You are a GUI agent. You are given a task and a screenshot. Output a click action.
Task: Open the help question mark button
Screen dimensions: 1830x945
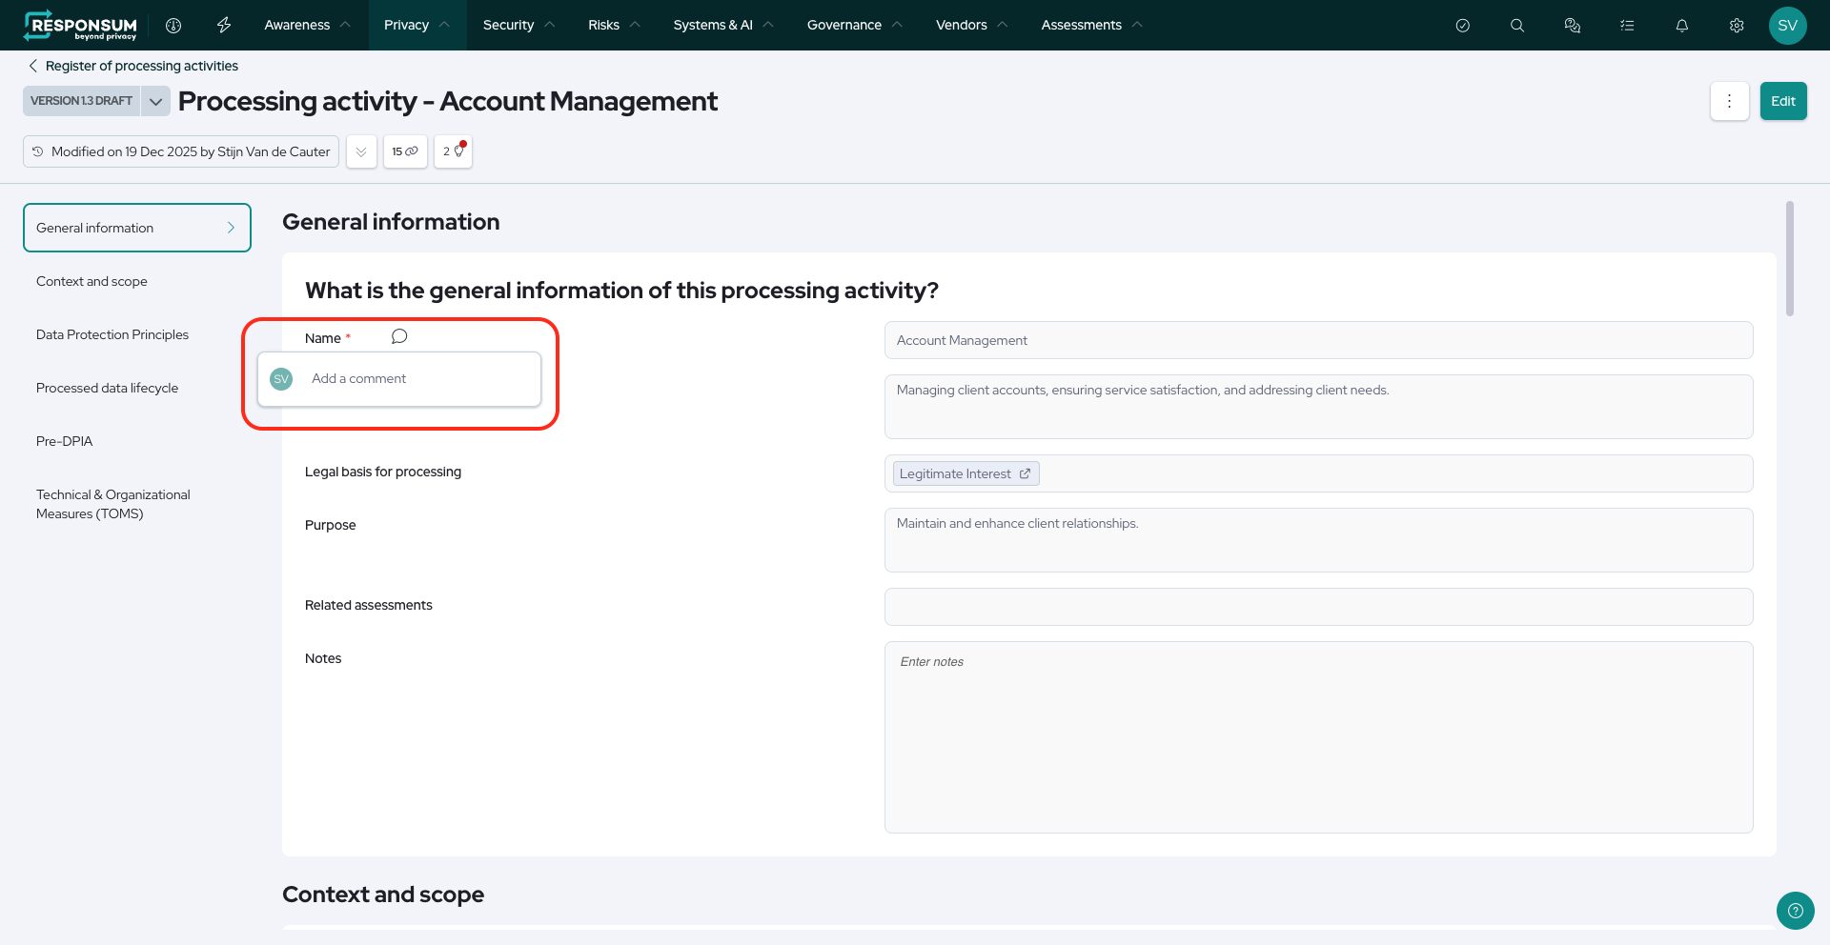click(1795, 911)
